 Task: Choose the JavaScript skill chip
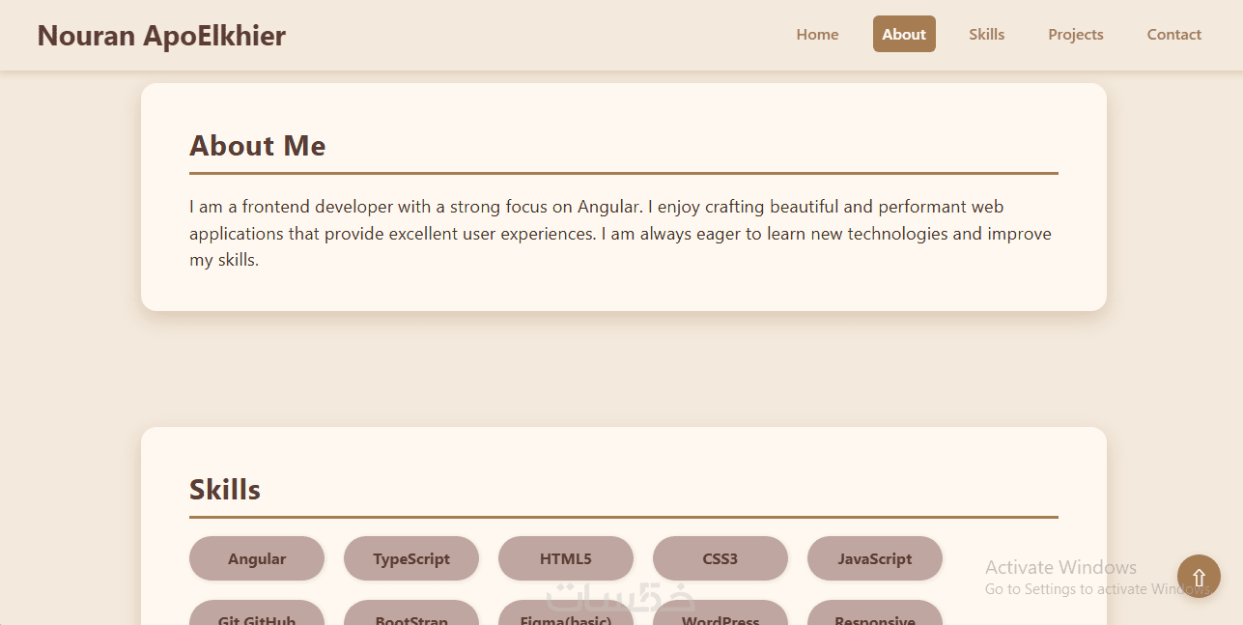[x=875, y=558]
